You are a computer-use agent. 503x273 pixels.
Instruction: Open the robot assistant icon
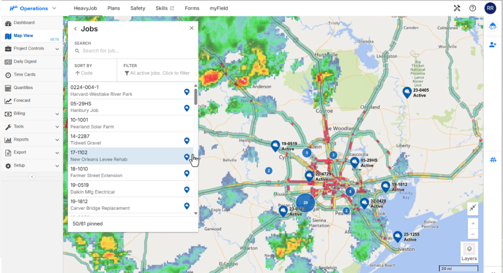coord(492,27)
